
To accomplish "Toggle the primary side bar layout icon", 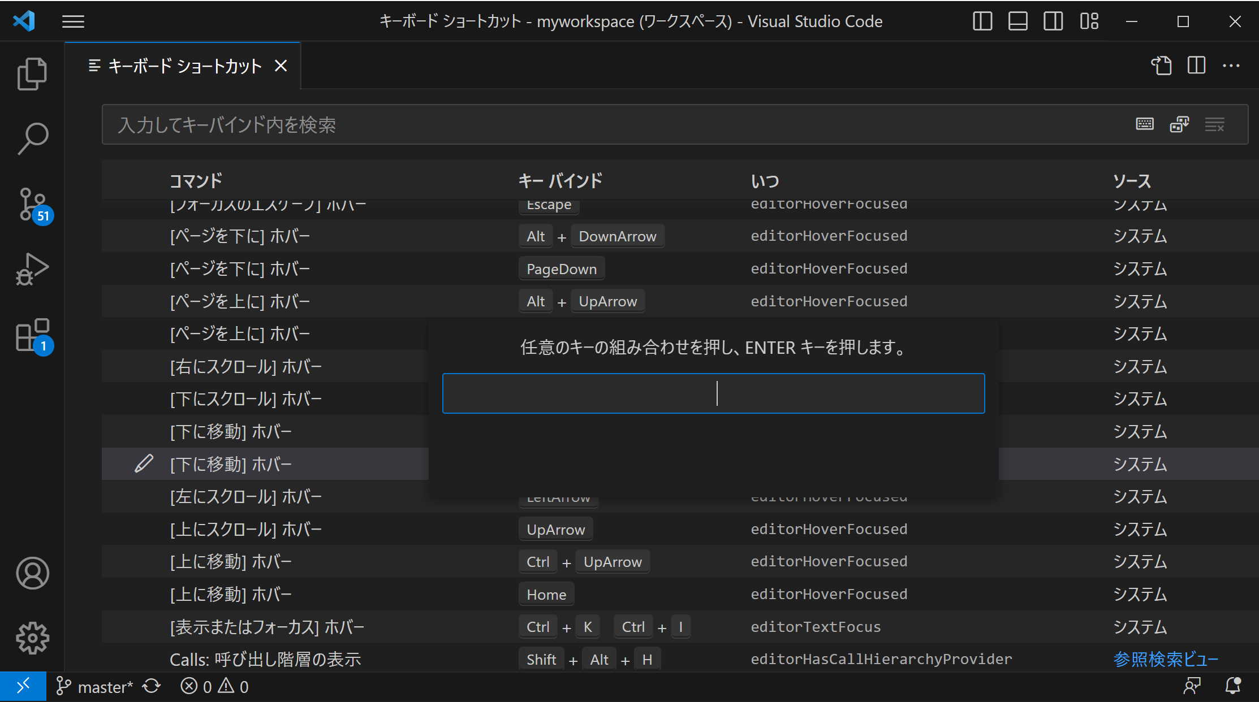I will [x=982, y=21].
